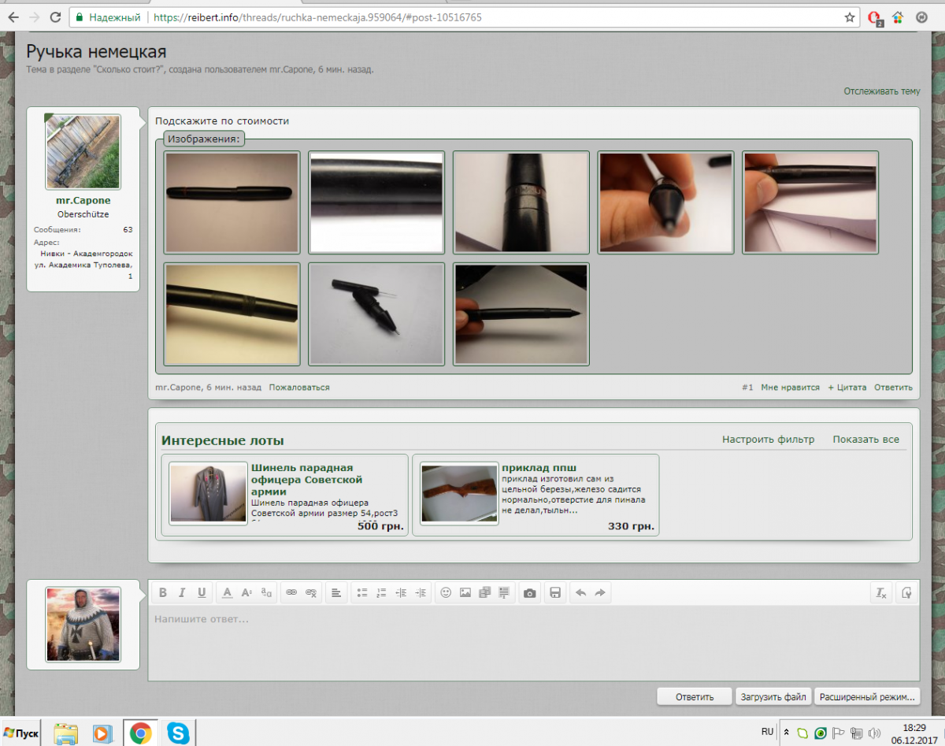Viewport: 945px width, 746px height.
Task: Open mr.Capone's profile avatar
Action: 83,152
